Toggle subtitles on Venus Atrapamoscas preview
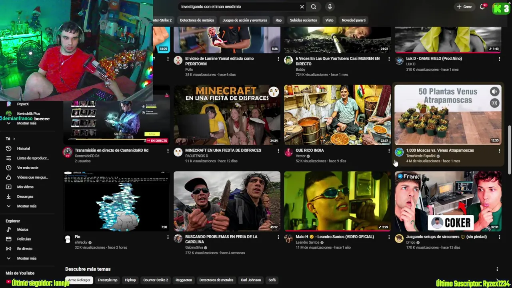Screen dimensions: 512x288 pyautogui.click(x=494, y=103)
